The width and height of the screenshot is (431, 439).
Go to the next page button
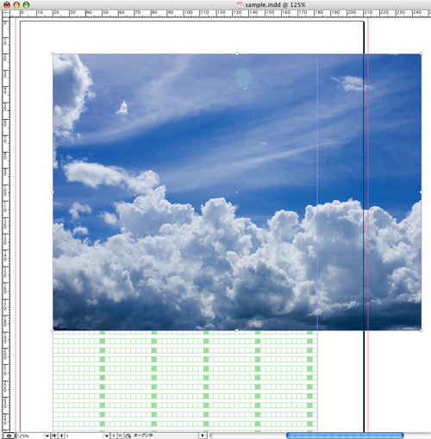tap(114, 436)
